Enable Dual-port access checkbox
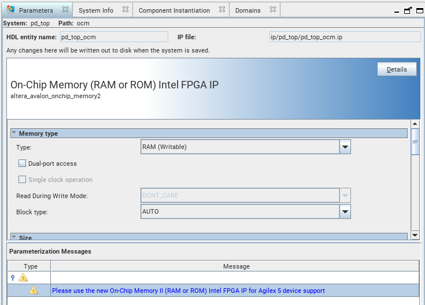Viewport: 425px width, 305px height. coord(22,163)
